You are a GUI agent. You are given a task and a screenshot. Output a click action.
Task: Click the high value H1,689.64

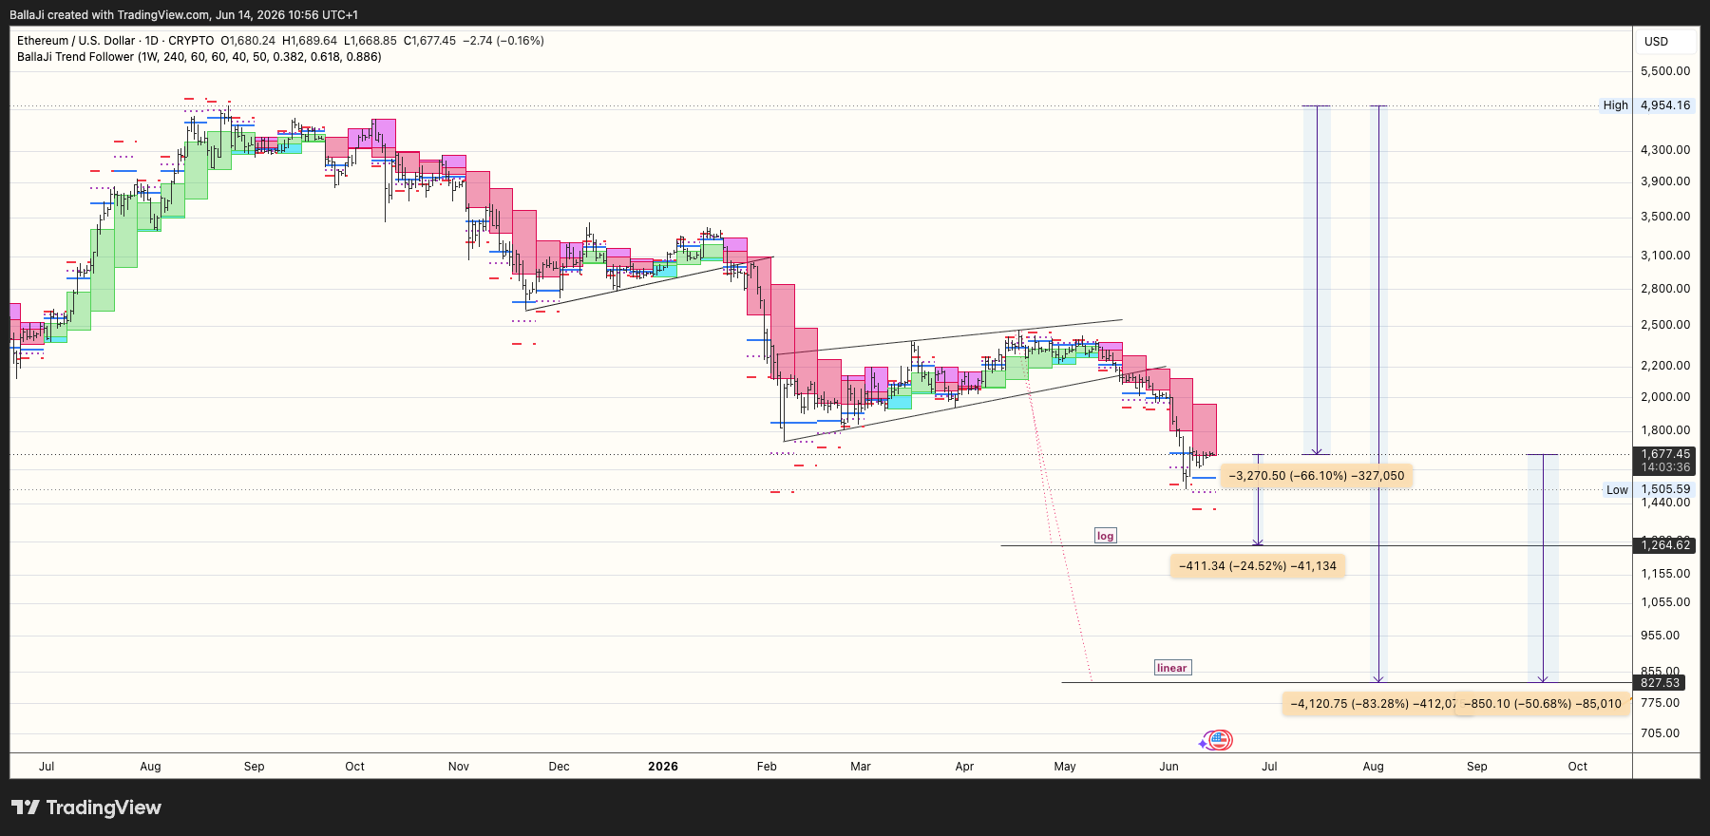(310, 41)
